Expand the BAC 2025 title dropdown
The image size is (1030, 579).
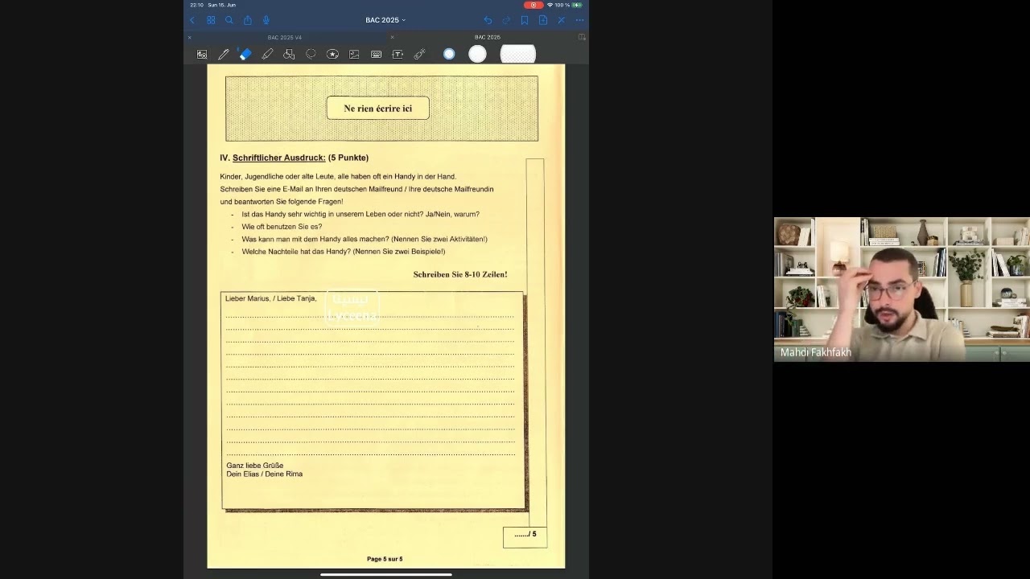(x=385, y=20)
